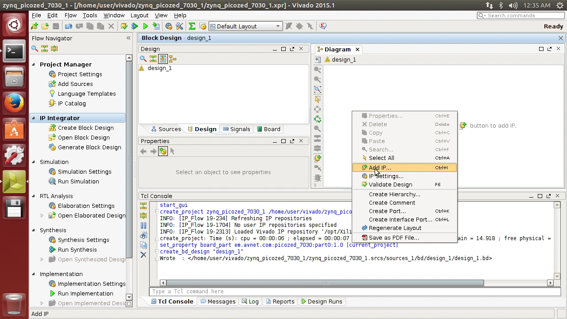567x319 pixels.
Task: Choose Save as PDF File... in context menu
Action: [404, 237]
